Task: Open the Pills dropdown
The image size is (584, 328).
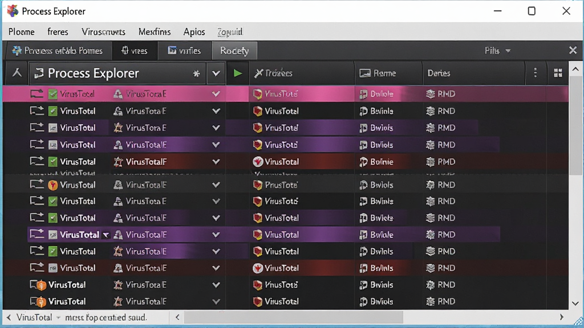Action: (x=497, y=51)
